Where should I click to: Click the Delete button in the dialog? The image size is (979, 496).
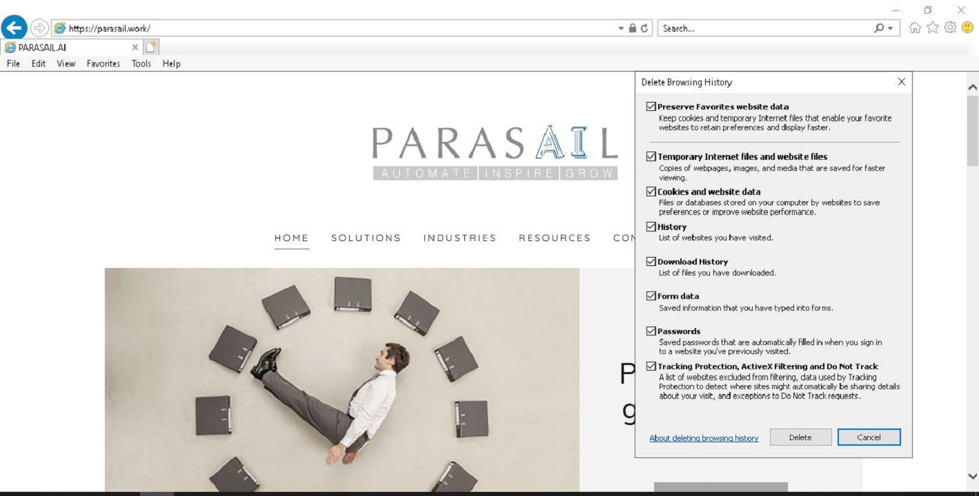click(x=800, y=437)
